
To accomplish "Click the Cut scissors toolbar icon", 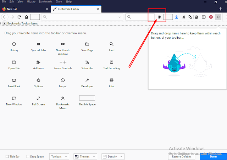I will point(184,17).
